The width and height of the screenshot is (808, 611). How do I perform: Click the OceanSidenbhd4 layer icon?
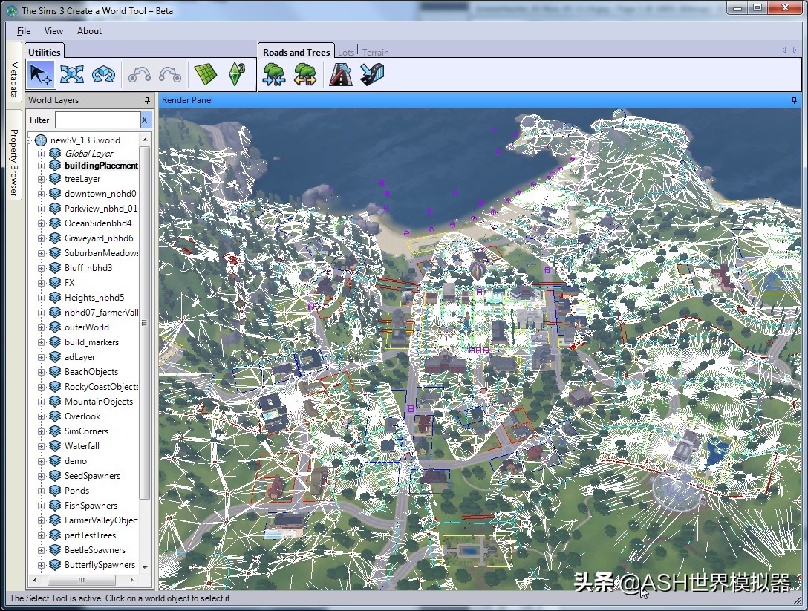click(x=55, y=223)
